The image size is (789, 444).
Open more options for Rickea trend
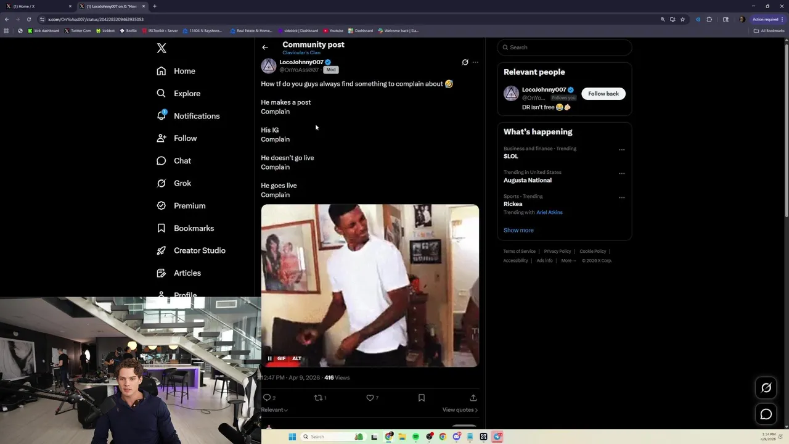click(621, 198)
